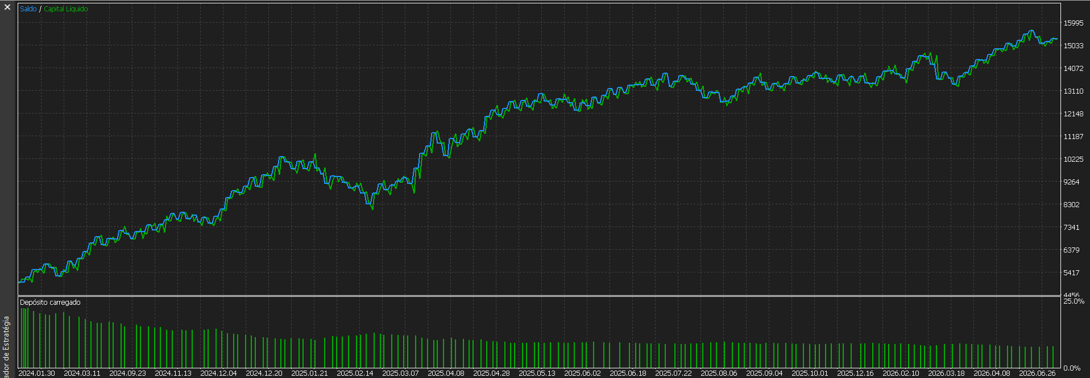Viewport: 1090px width, 378px height.
Task: Click the 5417 value on the price scale
Action: [1071, 273]
